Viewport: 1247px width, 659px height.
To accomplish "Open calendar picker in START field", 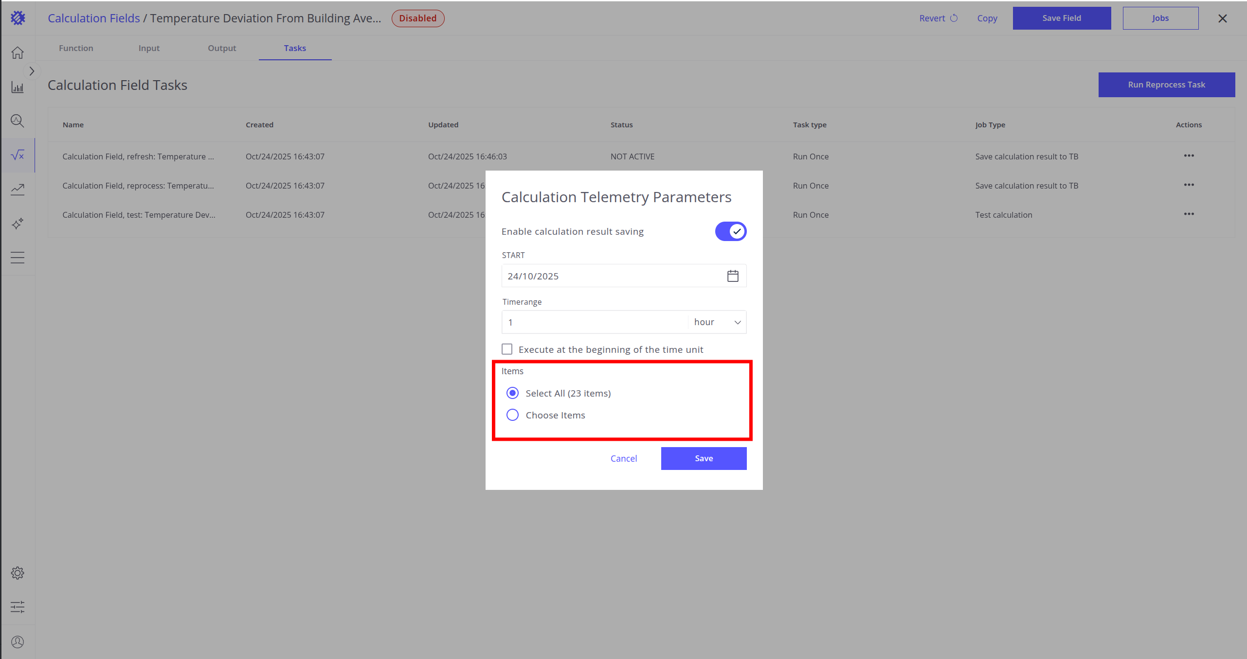I will coord(733,276).
